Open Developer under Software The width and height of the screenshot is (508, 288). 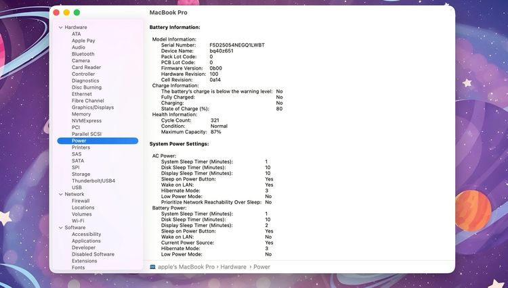click(x=83, y=247)
